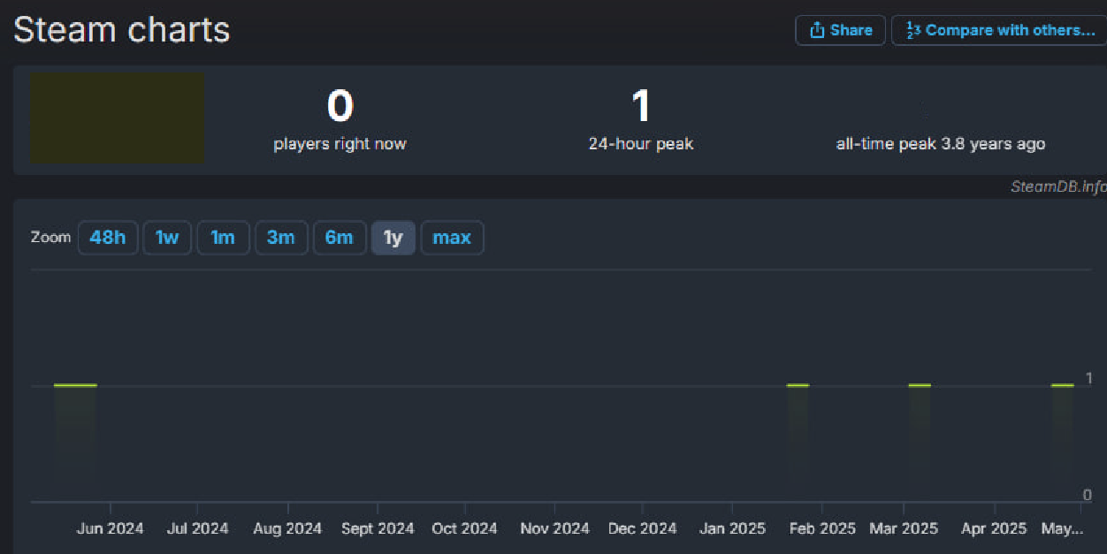Click the 'Oct 2024' axis label
1107x554 pixels.
tap(464, 528)
